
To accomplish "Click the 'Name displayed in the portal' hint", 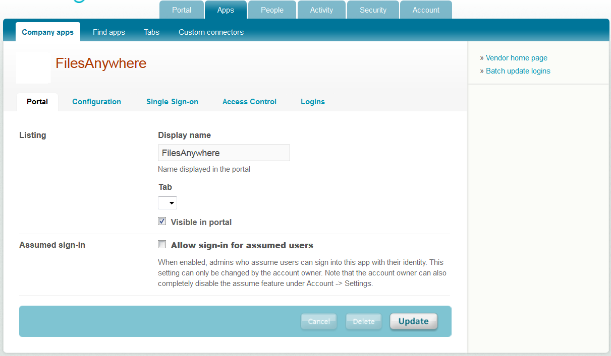I will point(204,169).
